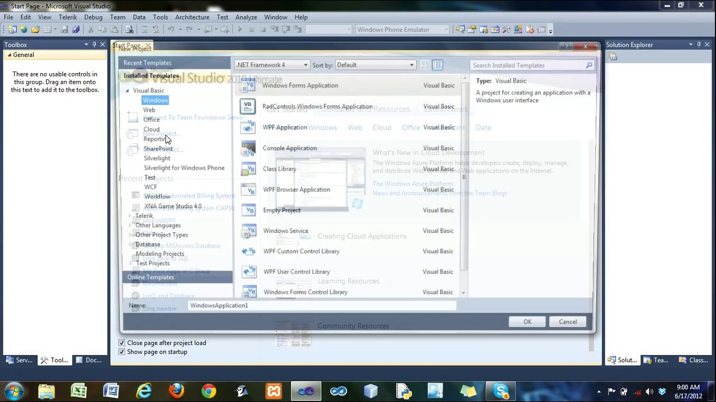The height and width of the screenshot is (402, 716).
Task: Open the Analyze menu
Action: (x=246, y=17)
